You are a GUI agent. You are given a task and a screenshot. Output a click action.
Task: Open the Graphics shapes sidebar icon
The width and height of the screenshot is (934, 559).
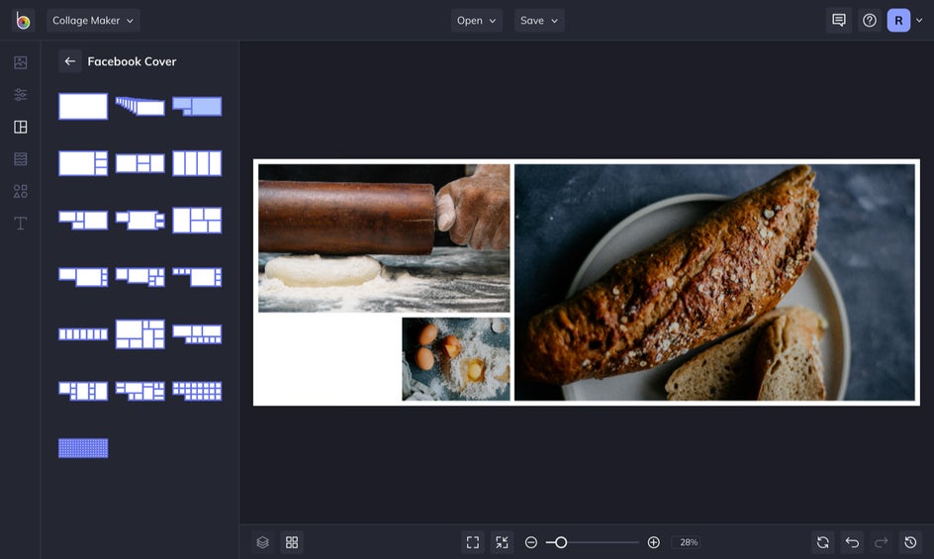[x=20, y=191]
